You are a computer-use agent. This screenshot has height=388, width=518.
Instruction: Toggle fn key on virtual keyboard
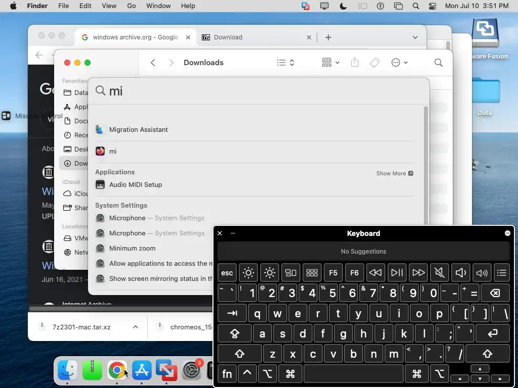227,374
